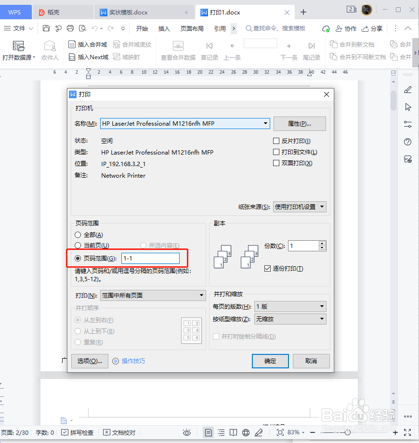Click 选项(O)... button
419x443 pixels.
tap(90, 361)
